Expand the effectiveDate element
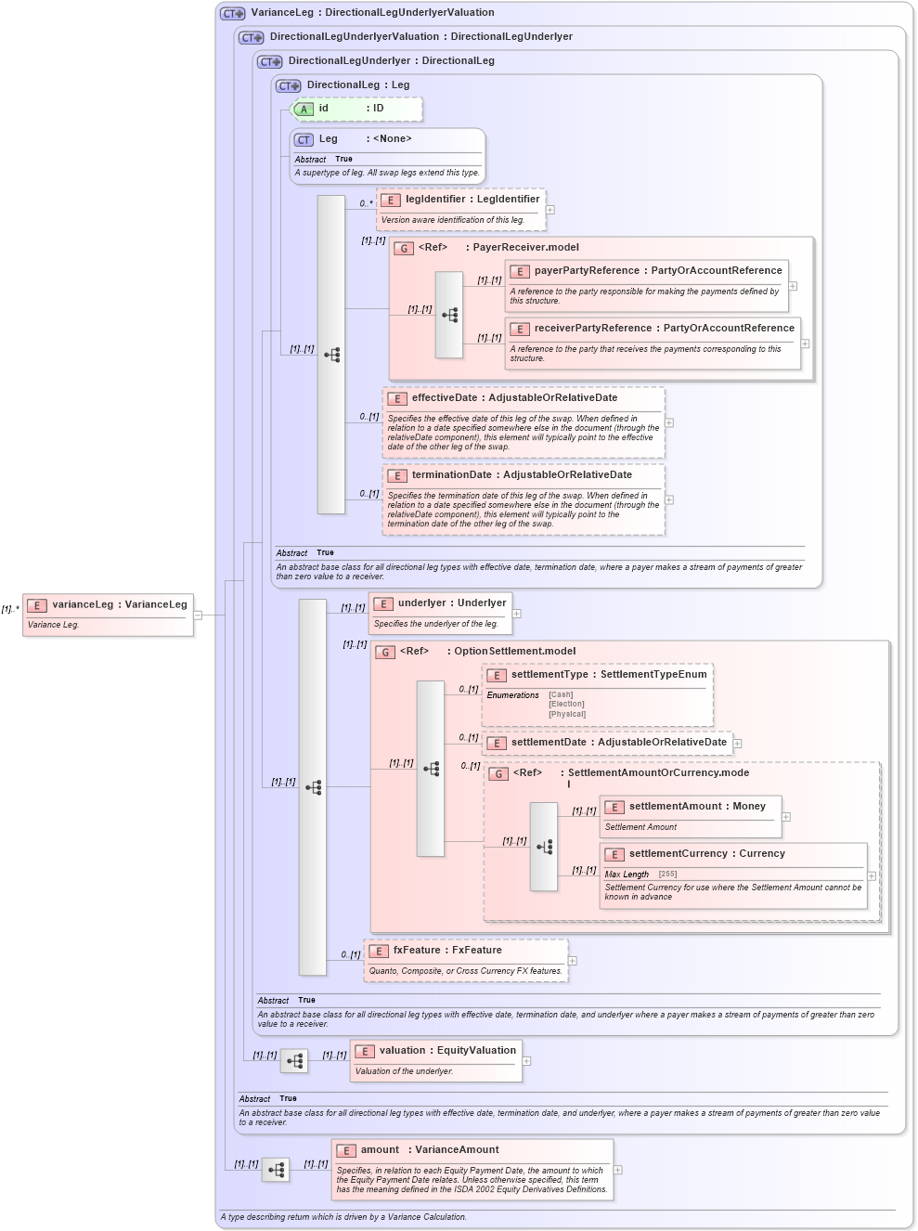Viewport: 918px width, 1231px height. coord(669,422)
